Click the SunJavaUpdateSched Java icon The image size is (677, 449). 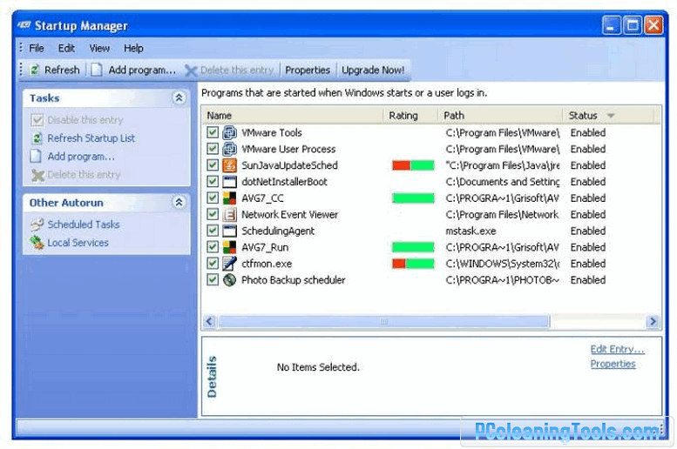click(229, 165)
